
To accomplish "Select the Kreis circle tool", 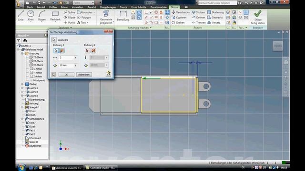I will (x=30, y=16).
